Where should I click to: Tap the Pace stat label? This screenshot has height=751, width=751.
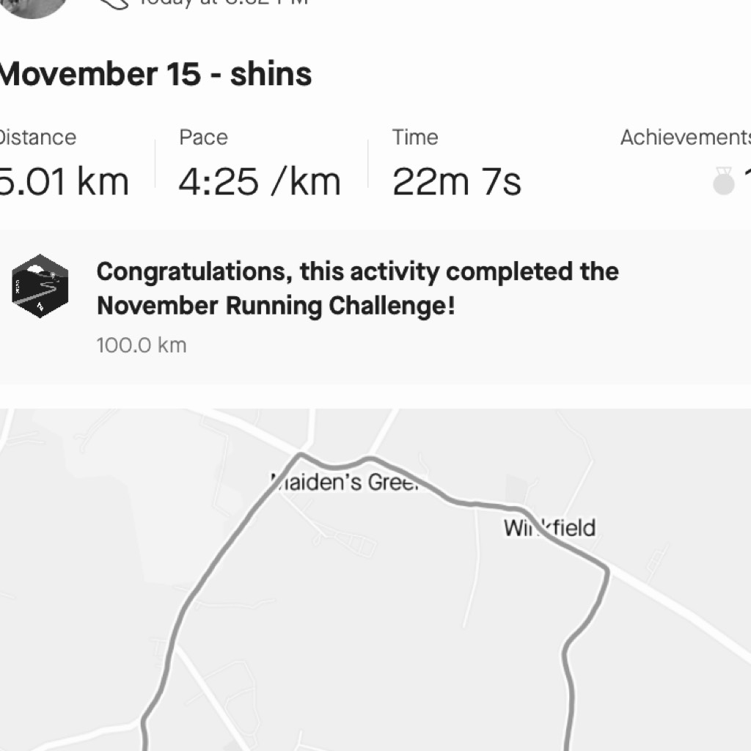(204, 137)
